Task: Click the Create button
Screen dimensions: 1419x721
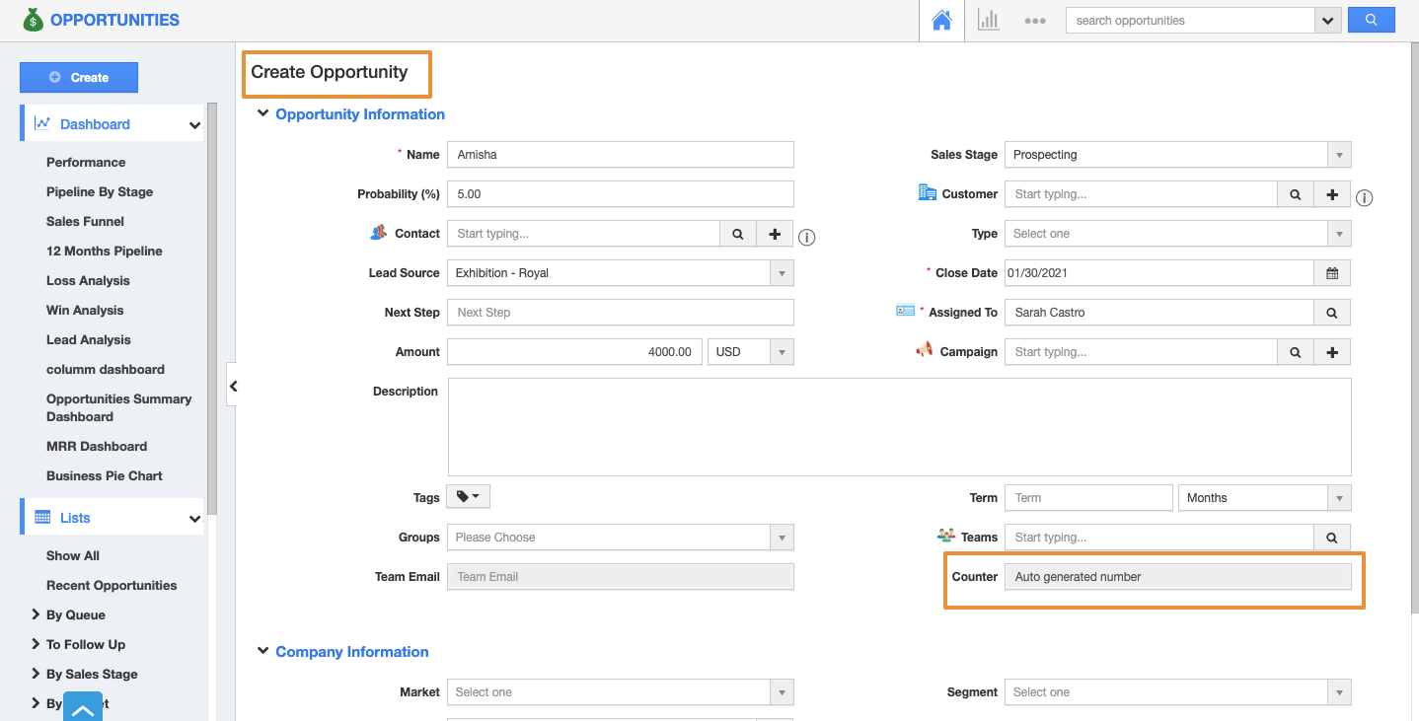Action: coord(79,77)
